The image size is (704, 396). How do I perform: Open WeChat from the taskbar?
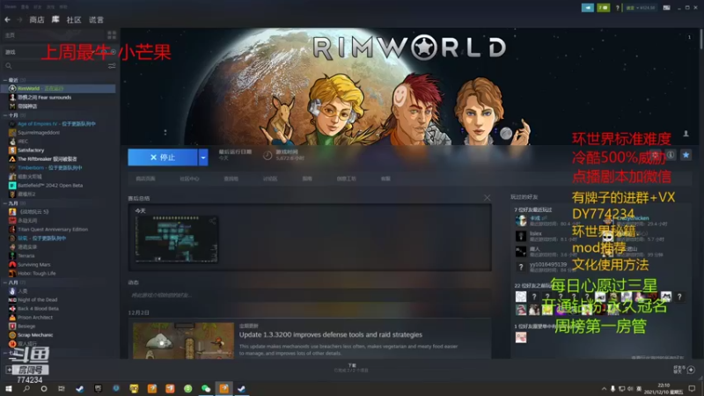pyautogui.click(x=206, y=388)
